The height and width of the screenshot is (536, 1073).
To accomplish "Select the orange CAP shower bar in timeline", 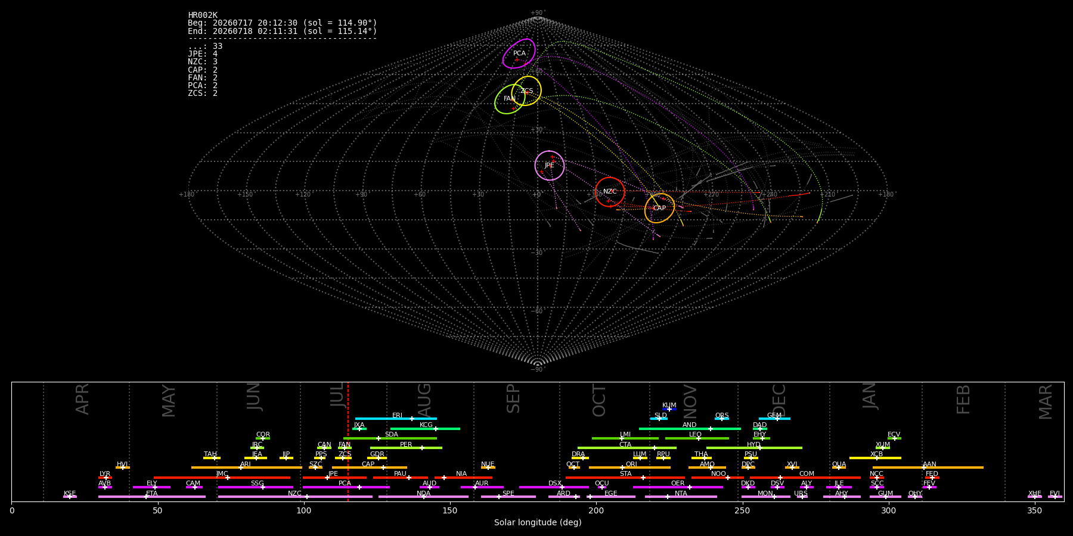I will click(x=370, y=468).
